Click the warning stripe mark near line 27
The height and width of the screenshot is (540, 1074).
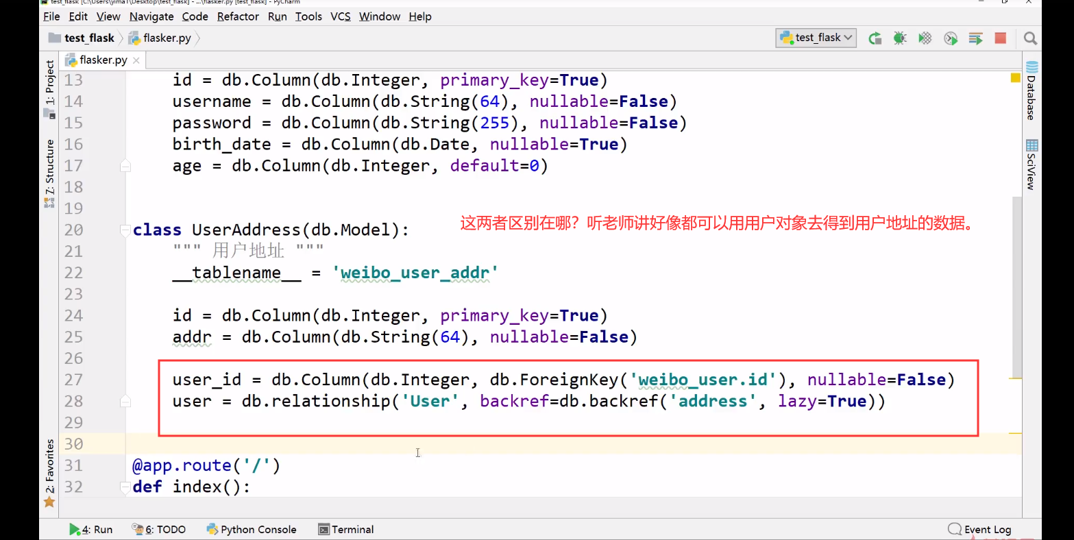point(1016,378)
